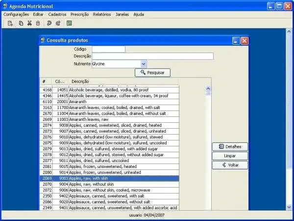Click the main window scroll-up arrow
The width and height of the screenshot is (294, 221).
[x=289, y=31]
